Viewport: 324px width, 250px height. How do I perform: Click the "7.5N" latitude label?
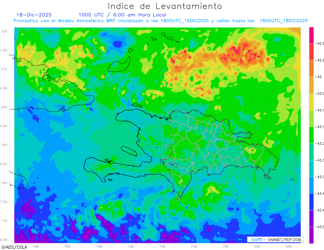[4, 202]
